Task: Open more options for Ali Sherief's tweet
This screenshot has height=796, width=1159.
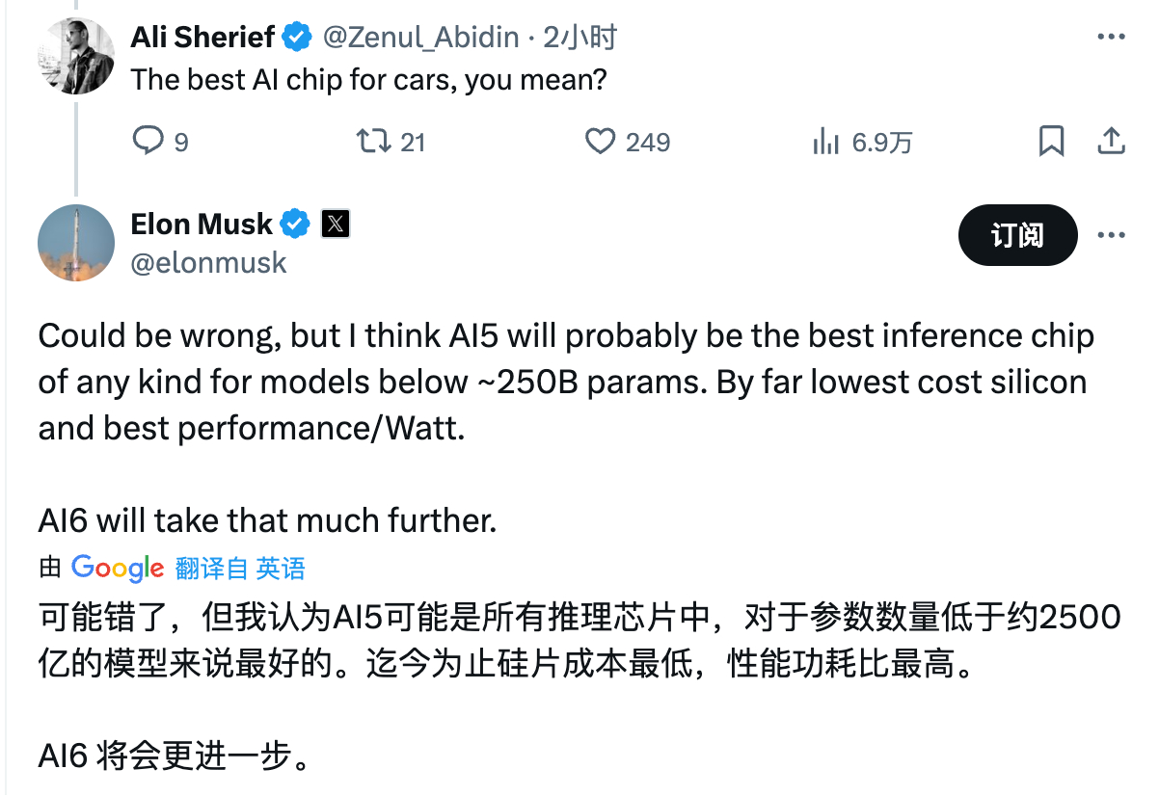Action: (x=1111, y=38)
